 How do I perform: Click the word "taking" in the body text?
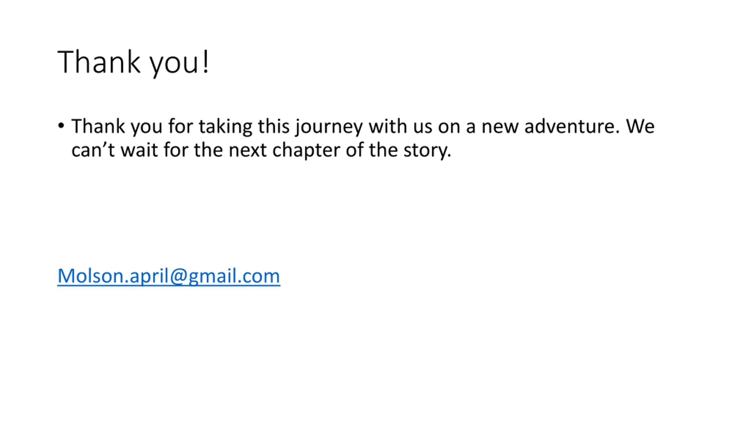pos(225,127)
